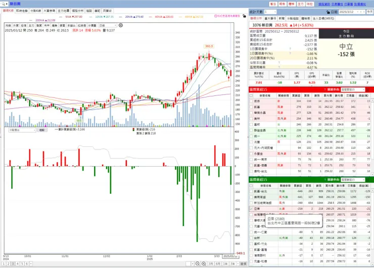This screenshot has height=268, width=374.
Task: Open the 日線 chart period dropdown
Action: coord(108,25)
